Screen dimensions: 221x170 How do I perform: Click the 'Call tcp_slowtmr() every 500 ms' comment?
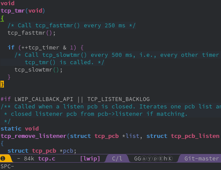pos(117,55)
